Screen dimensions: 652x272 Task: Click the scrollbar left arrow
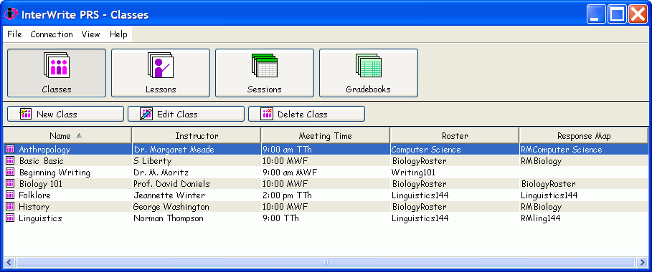click(x=9, y=262)
